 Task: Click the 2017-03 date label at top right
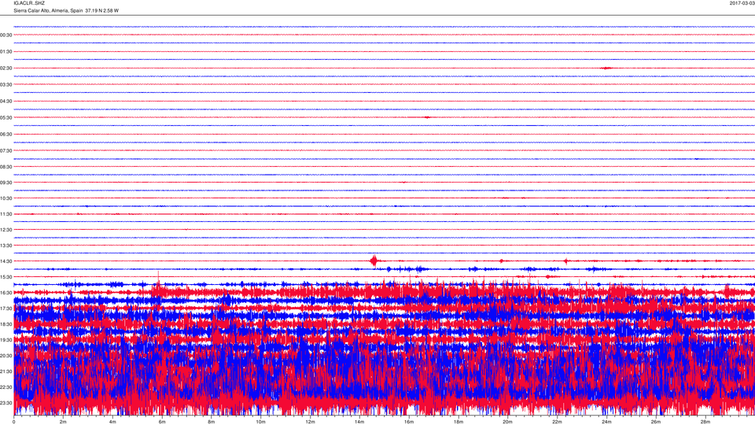coord(742,3)
